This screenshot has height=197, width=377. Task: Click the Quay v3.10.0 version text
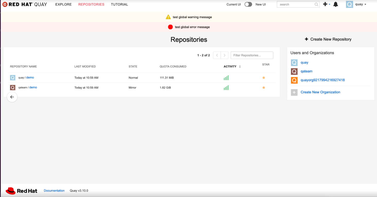79,191
